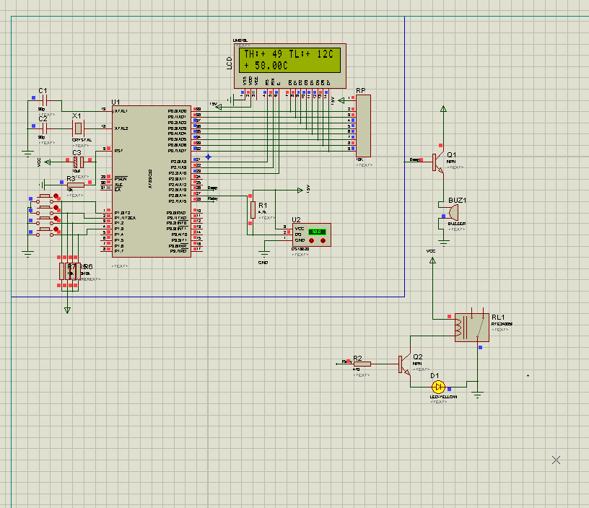
Task: Click the ground symbol below the push buttons
Action: 27,253
